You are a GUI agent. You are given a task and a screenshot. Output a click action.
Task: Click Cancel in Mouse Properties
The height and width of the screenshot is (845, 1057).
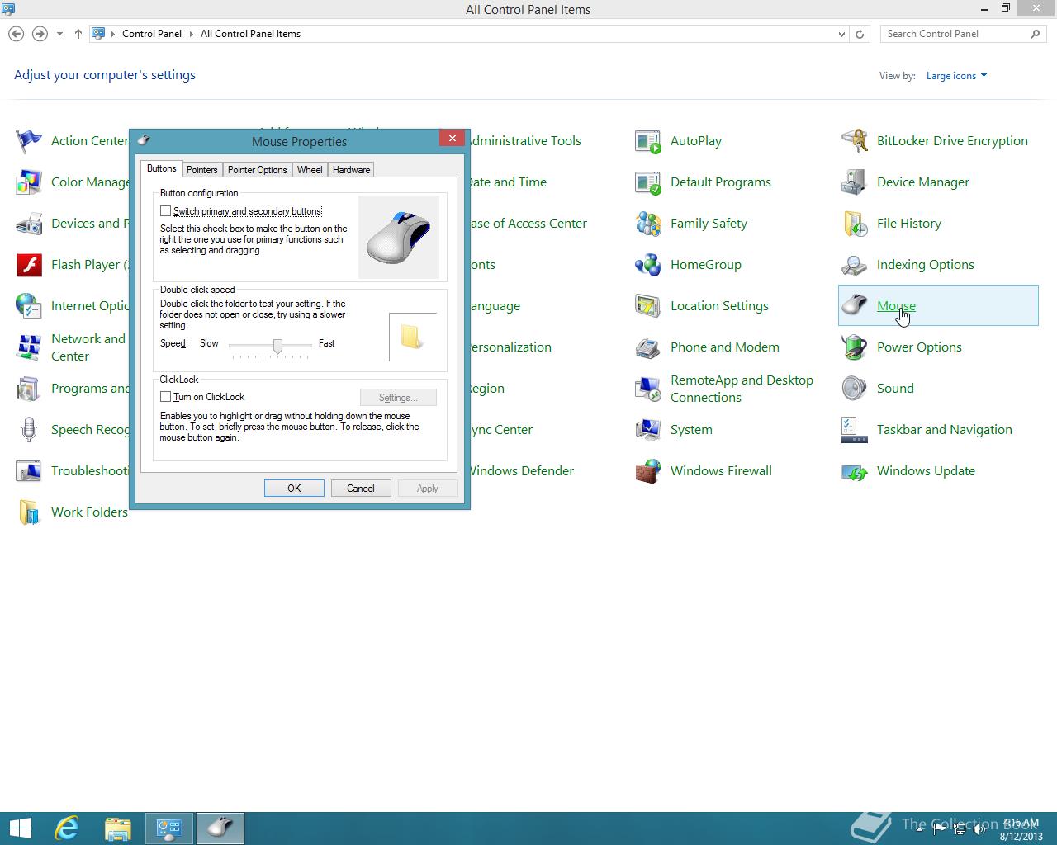[361, 489]
